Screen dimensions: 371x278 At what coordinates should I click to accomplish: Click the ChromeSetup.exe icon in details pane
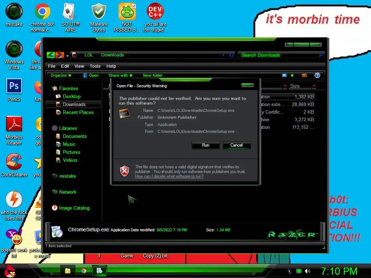(x=57, y=231)
